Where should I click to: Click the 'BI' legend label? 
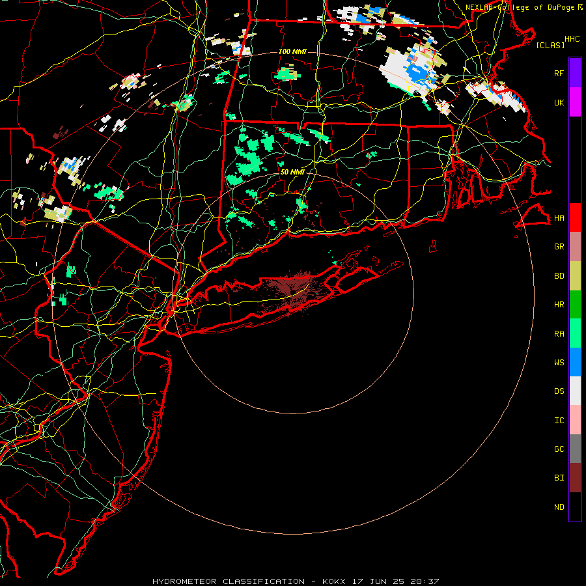coord(559,478)
